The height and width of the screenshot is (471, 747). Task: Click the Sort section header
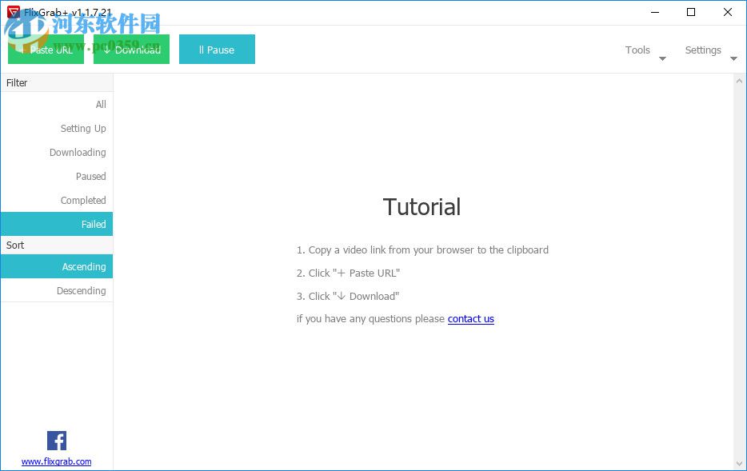[57, 245]
